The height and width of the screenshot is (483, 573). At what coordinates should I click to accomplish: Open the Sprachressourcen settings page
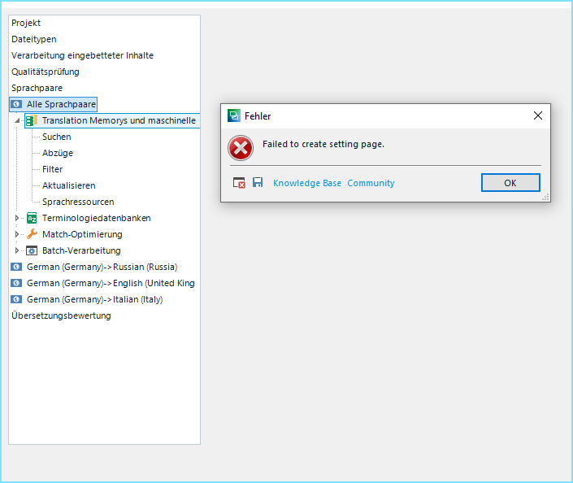(x=78, y=202)
